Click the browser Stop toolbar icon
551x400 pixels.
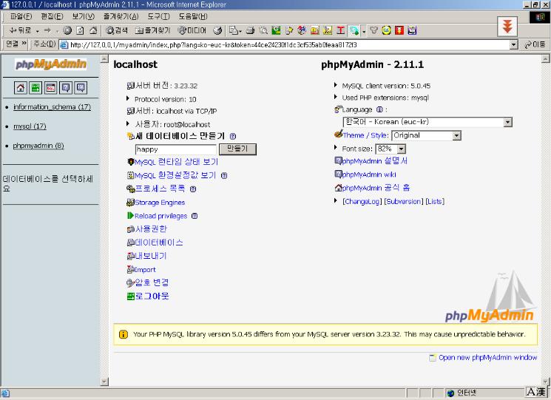tap(67, 30)
